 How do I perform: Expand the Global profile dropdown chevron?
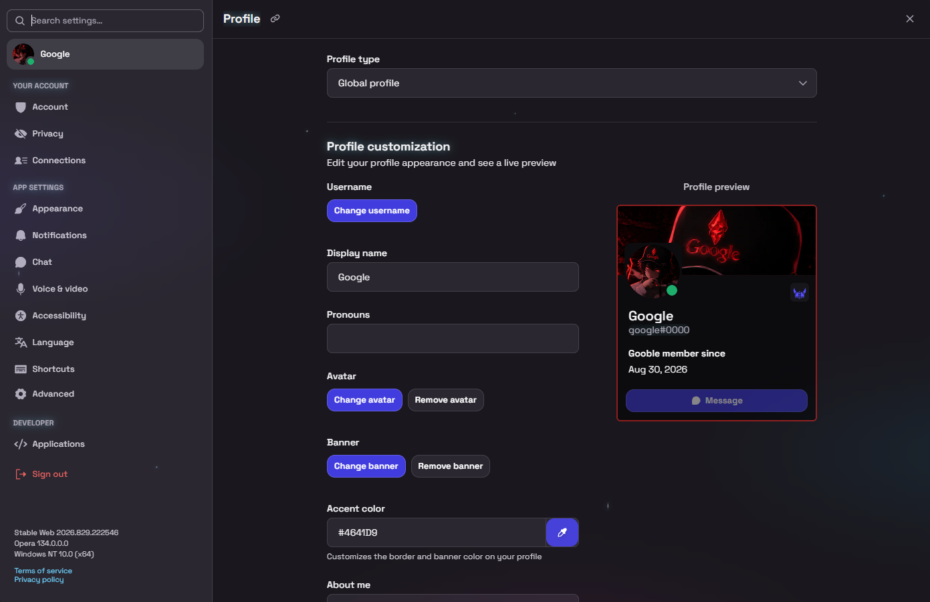click(x=803, y=83)
